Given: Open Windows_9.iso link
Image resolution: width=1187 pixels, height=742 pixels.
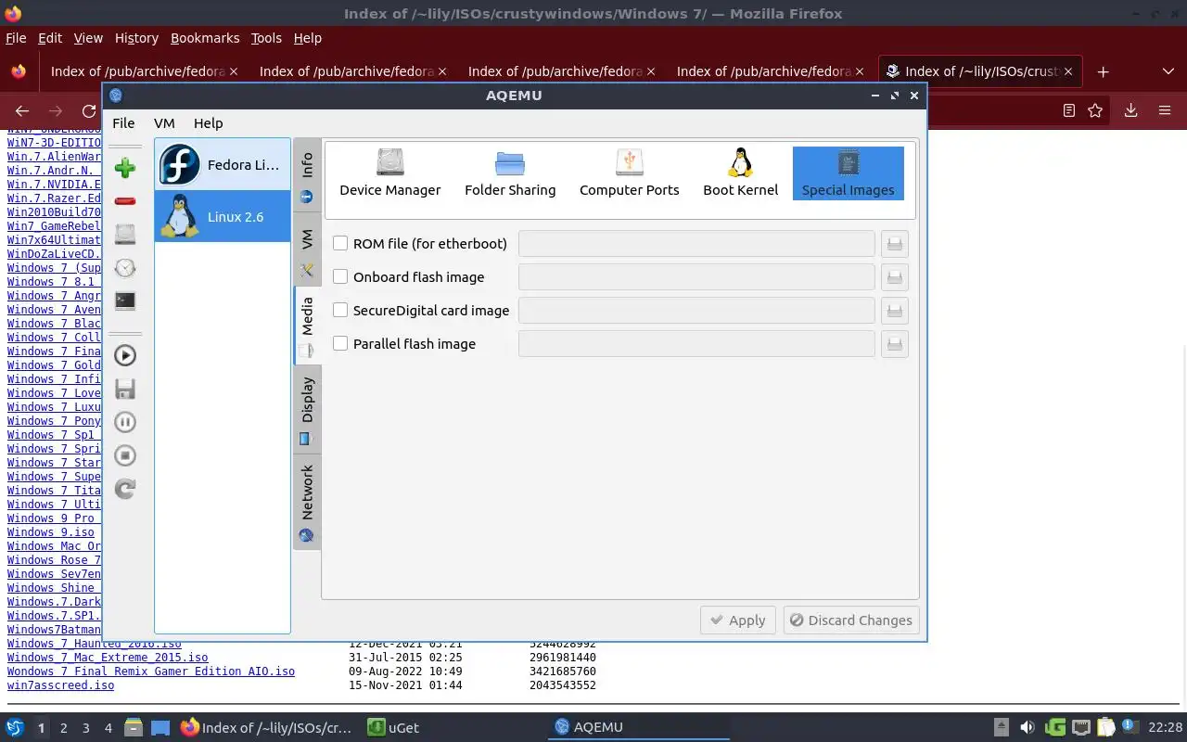Looking at the screenshot, I should pos(51,532).
